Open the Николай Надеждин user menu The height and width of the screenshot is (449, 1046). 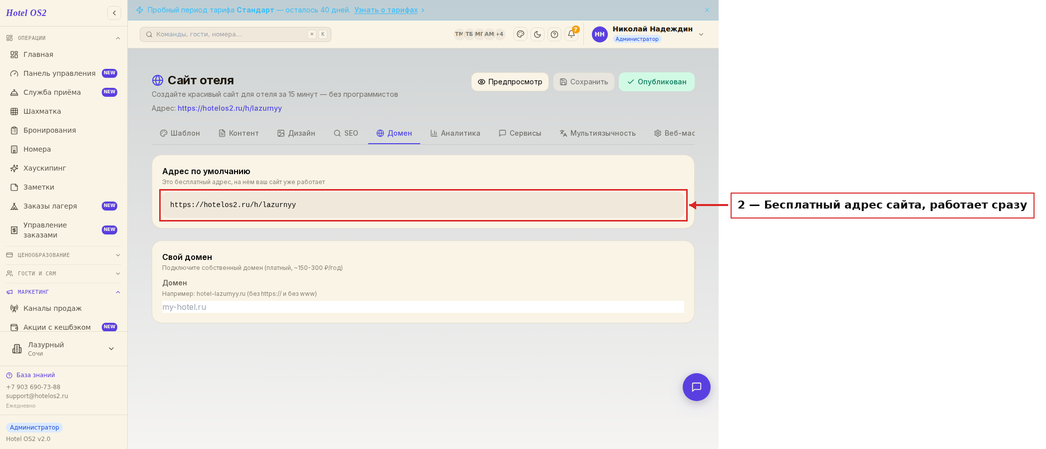coord(649,34)
